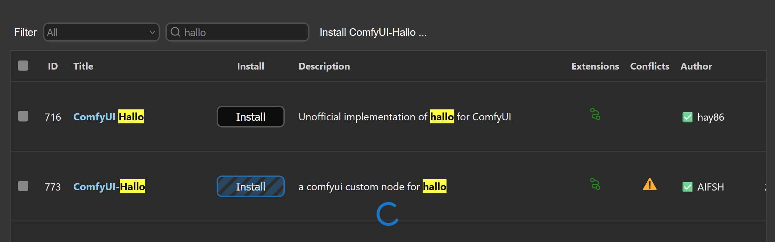Image resolution: width=775 pixels, height=242 pixels.
Task: Click the chevron on the Filter combo box
Action: pyautogui.click(x=152, y=32)
